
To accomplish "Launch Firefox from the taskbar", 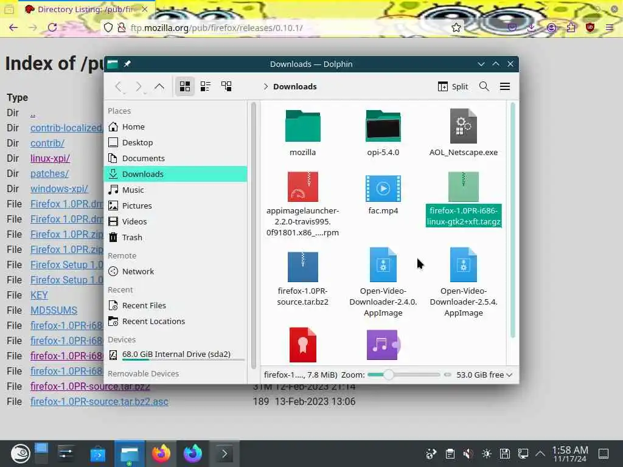I will pyautogui.click(x=161, y=454).
